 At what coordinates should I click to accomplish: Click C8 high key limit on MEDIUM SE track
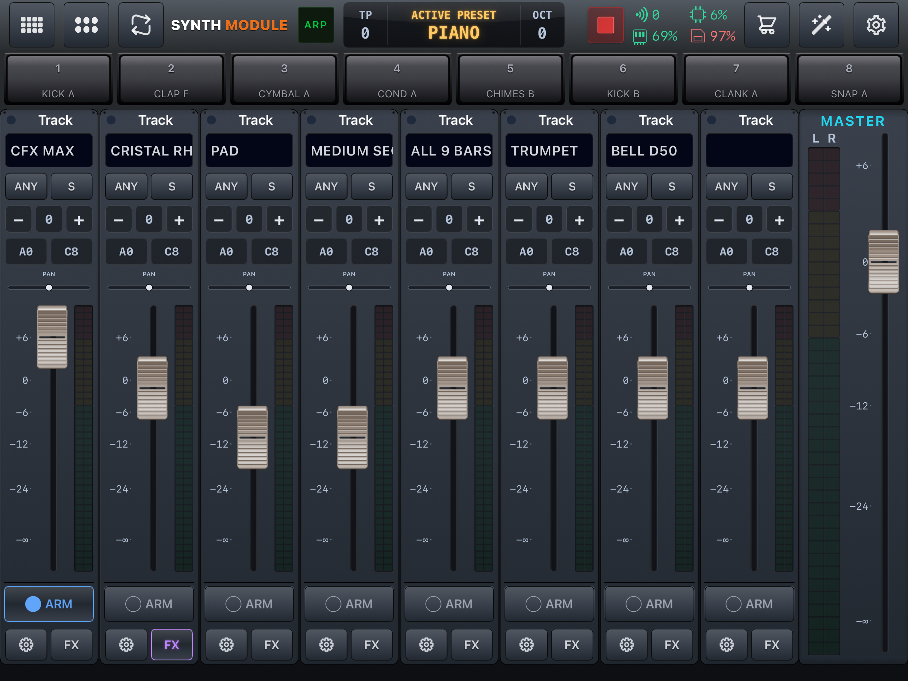tap(372, 251)
